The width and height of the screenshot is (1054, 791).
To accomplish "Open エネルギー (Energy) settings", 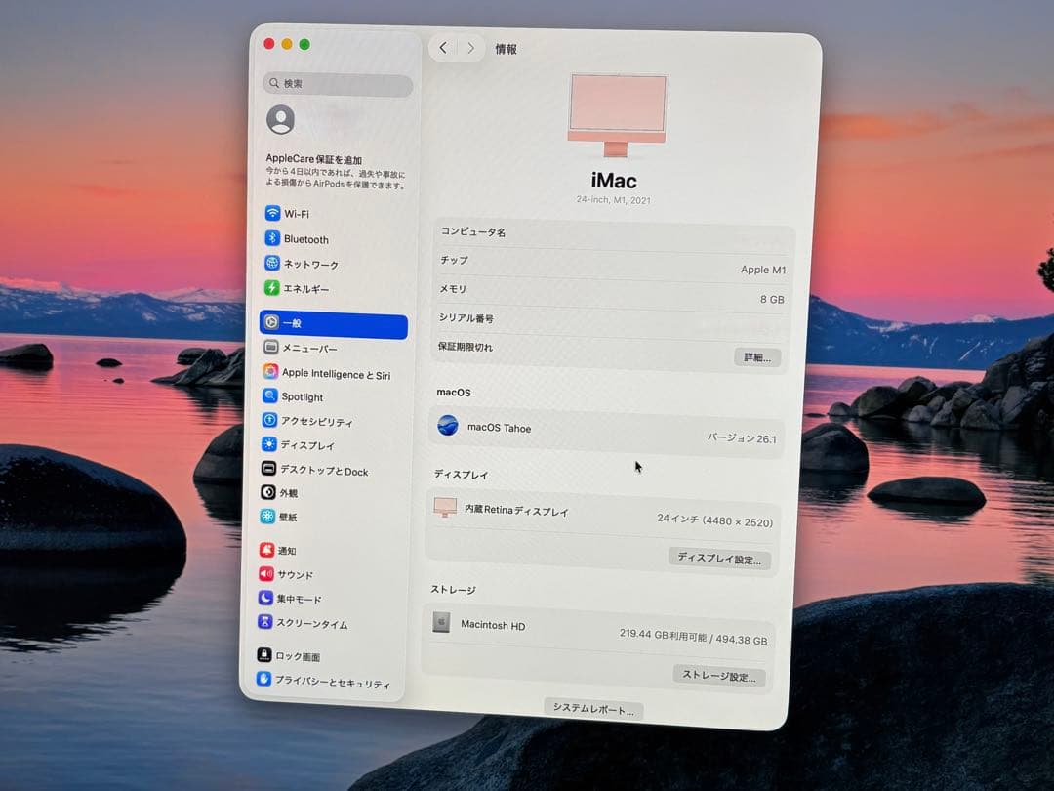I will click(x=271, y=289).
